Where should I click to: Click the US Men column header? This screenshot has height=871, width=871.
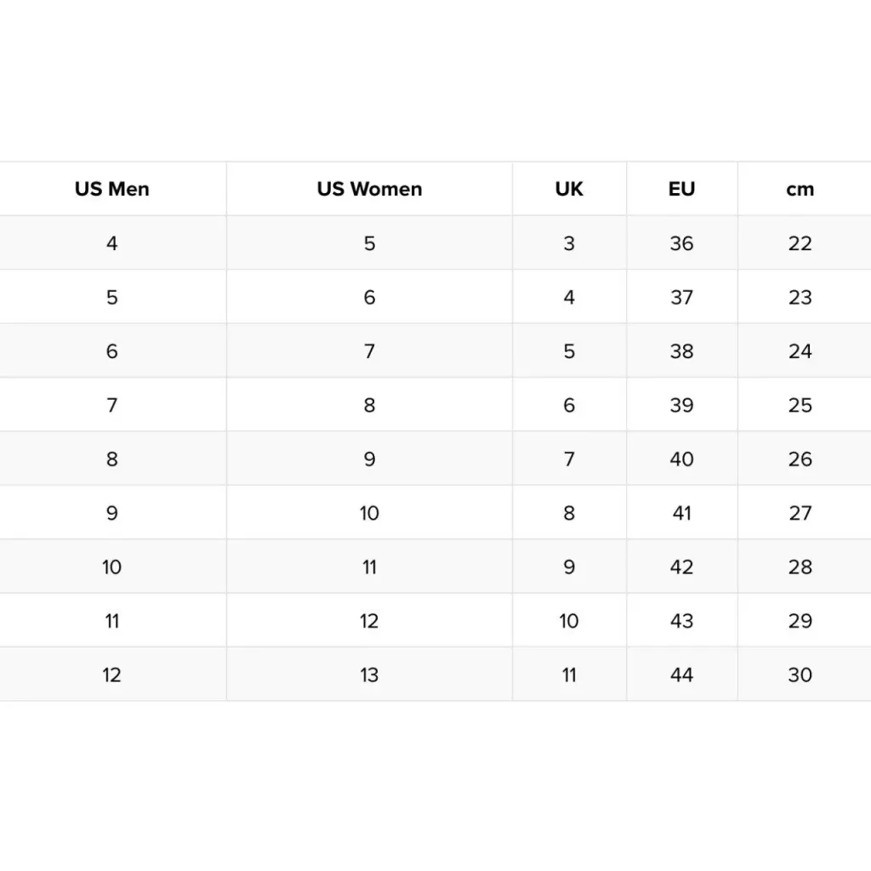pos(112,189)
